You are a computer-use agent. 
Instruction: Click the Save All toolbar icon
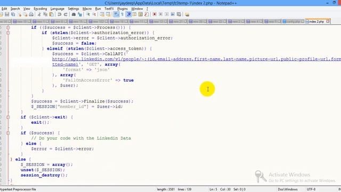[x=13, y=14]
